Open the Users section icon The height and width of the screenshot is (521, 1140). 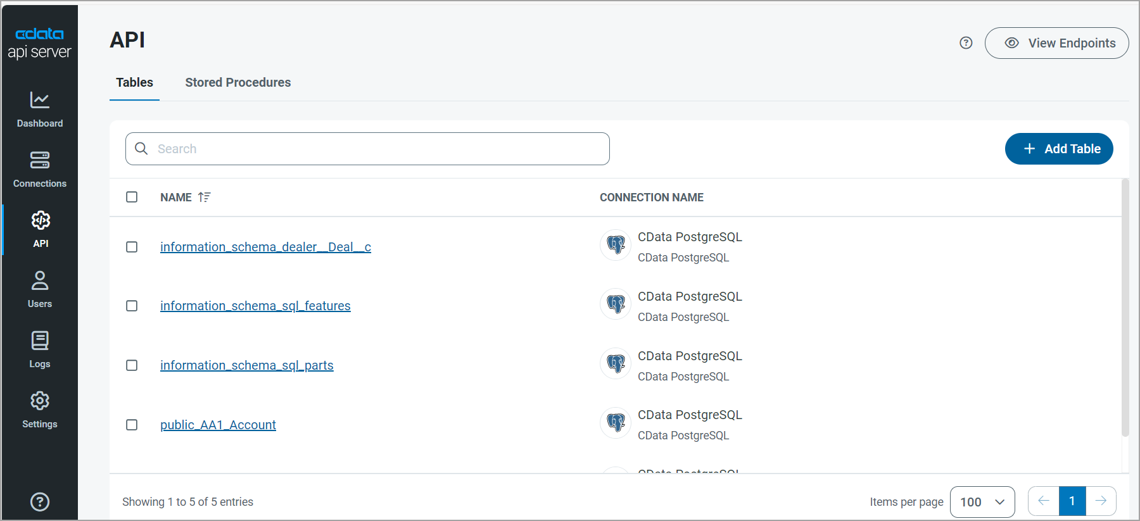[39, 280]
